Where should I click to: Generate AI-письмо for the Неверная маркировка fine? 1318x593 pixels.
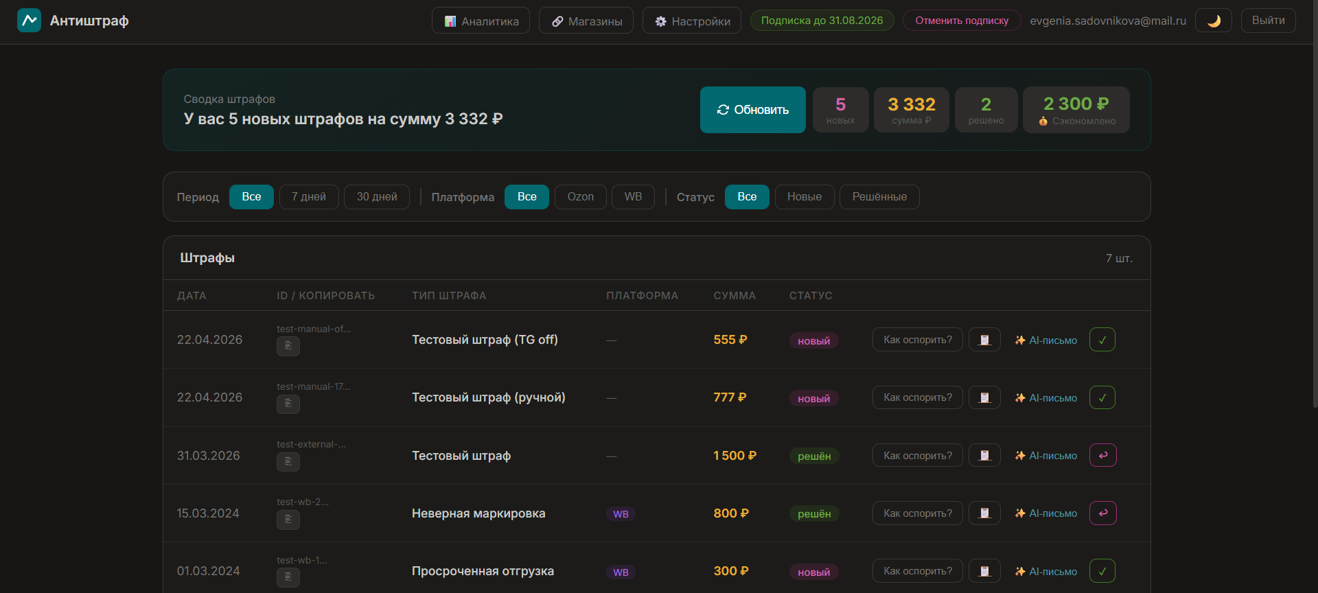tap(1046, 513)
